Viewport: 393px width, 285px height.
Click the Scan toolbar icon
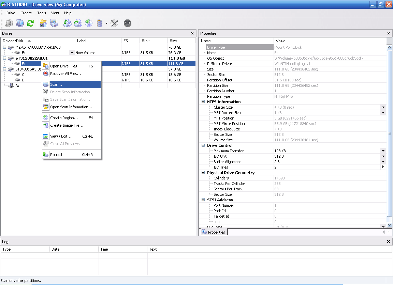tap(54, 23)
